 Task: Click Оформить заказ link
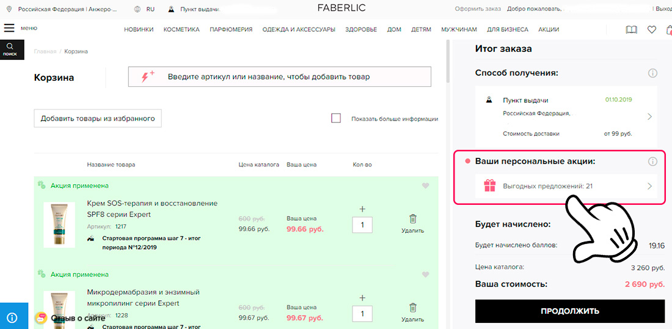click(x=478, y=9)
